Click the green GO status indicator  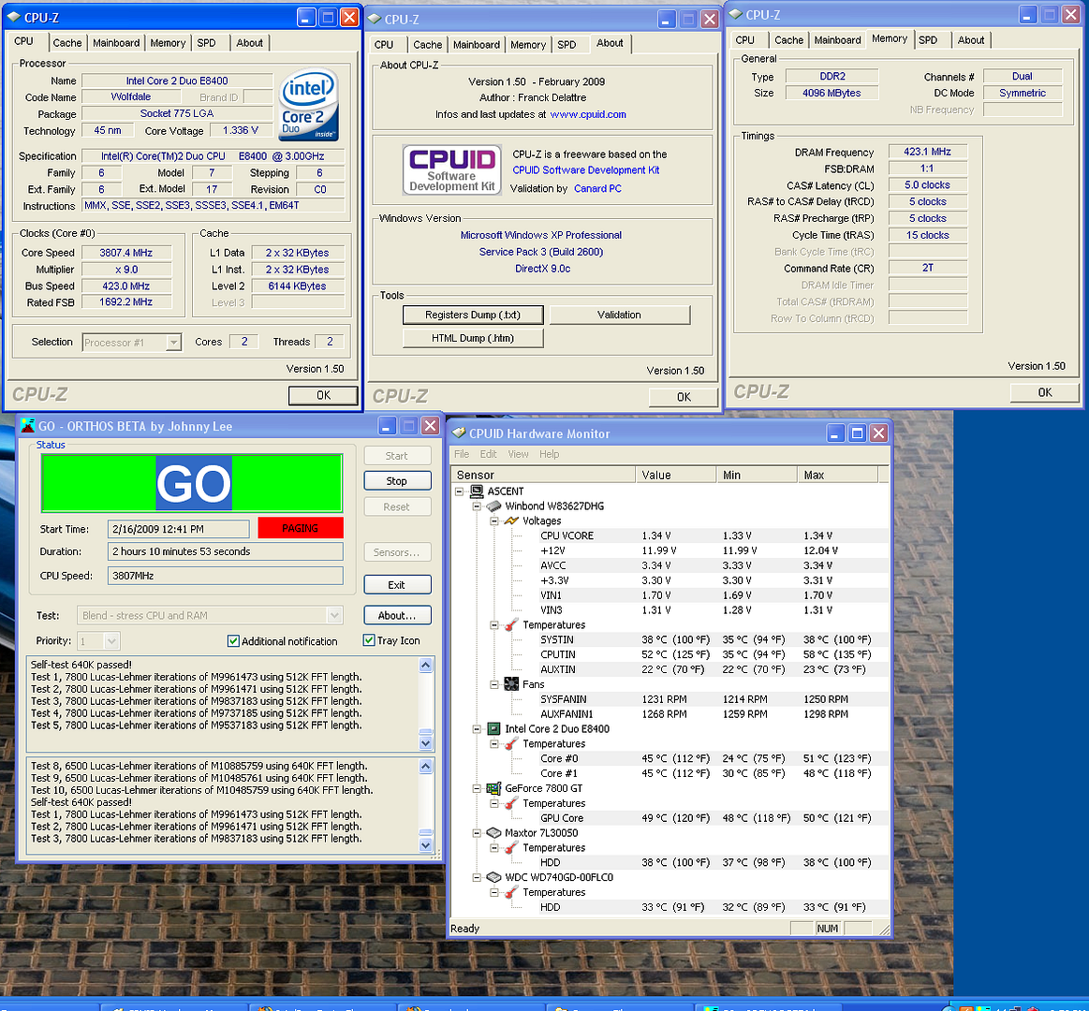coord(192,483)
